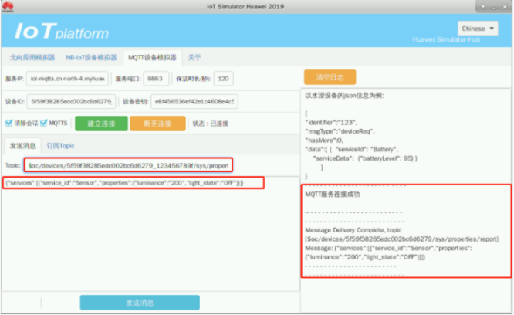Click the green 建立连接 button
This screenshot has height=315, width=514.
pos(101,124)
